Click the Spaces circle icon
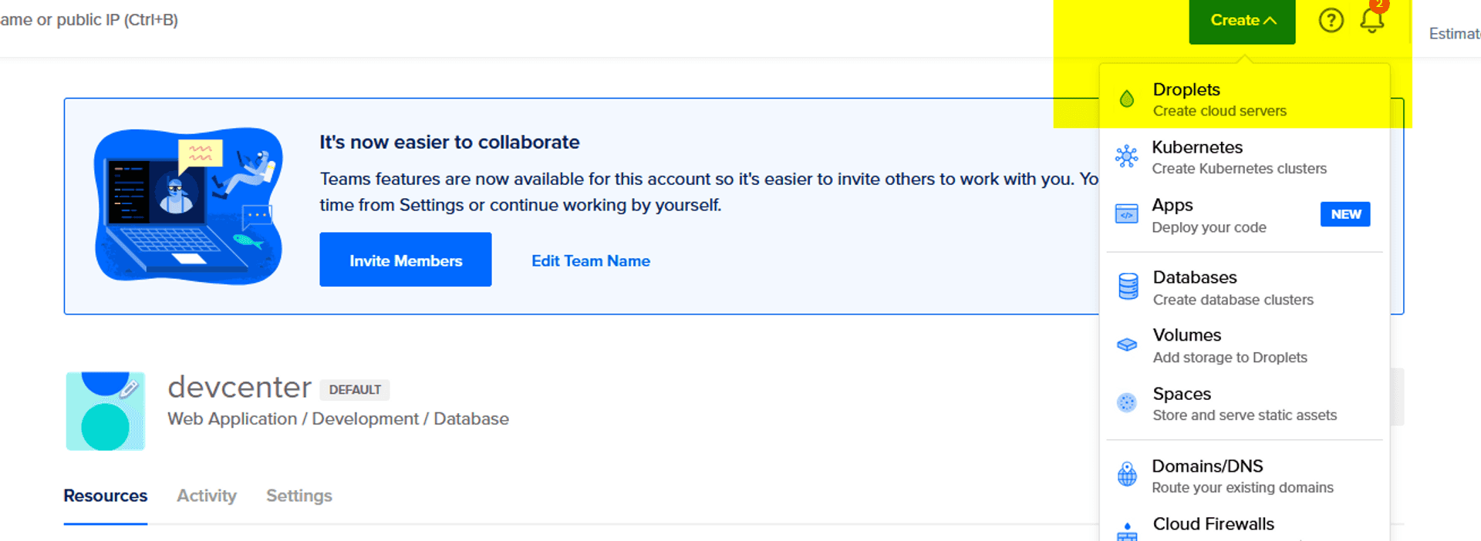The width and height of the screenshot is (1481, 541). pos(1127,402)
